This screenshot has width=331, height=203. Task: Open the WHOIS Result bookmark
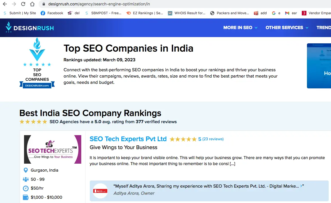187,13
